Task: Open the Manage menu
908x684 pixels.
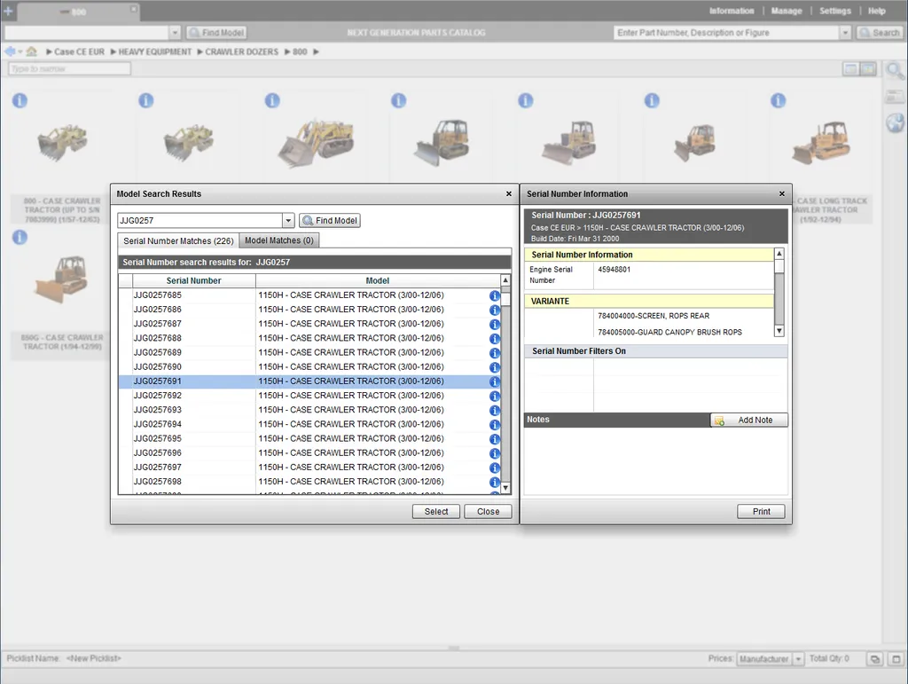Action: [787, 11]
